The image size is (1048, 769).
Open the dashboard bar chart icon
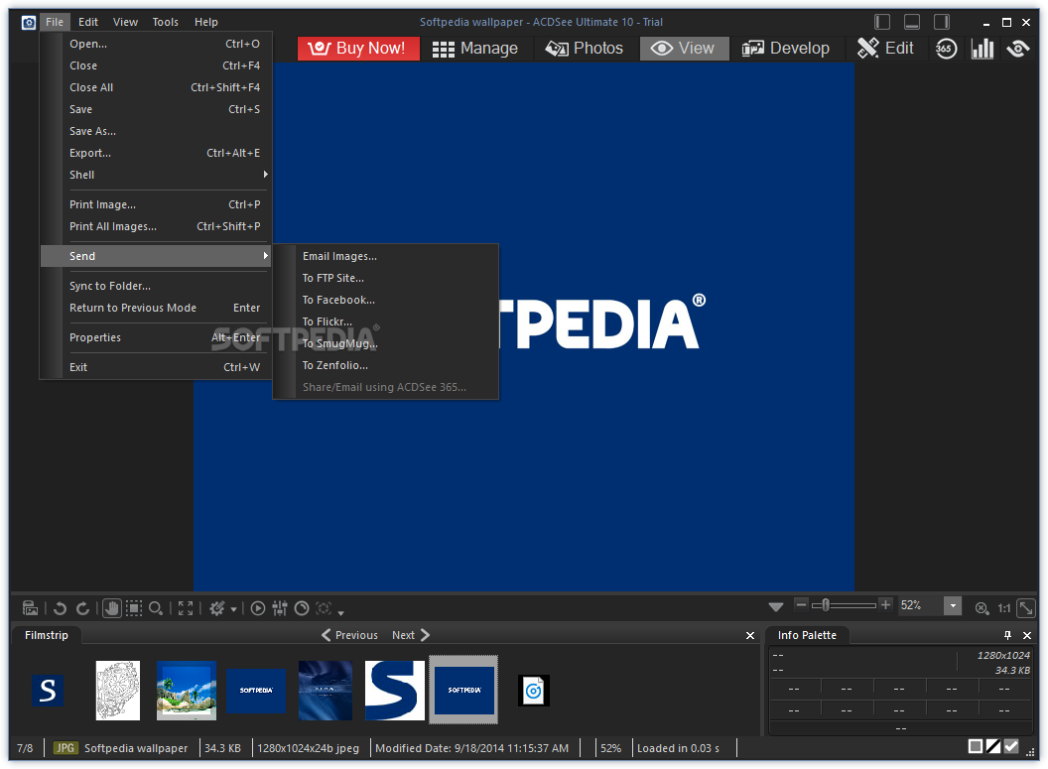(x=982, y=48)
